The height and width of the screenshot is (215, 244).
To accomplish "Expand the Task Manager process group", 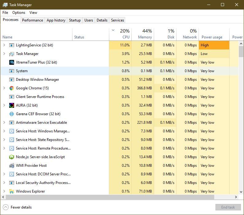I will coord(4,54).
